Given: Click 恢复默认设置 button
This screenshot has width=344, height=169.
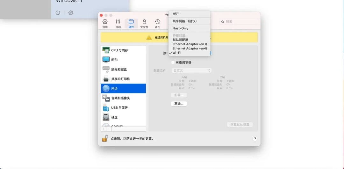Looking at the screenshot, I should (x=240, y=124).
